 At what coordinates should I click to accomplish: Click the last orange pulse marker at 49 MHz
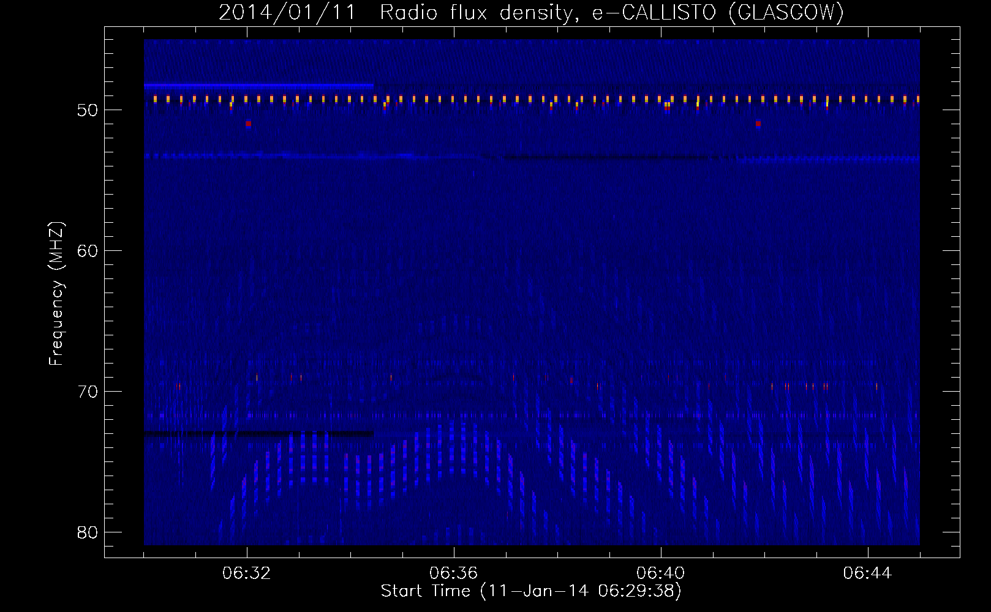coord(918,99)
